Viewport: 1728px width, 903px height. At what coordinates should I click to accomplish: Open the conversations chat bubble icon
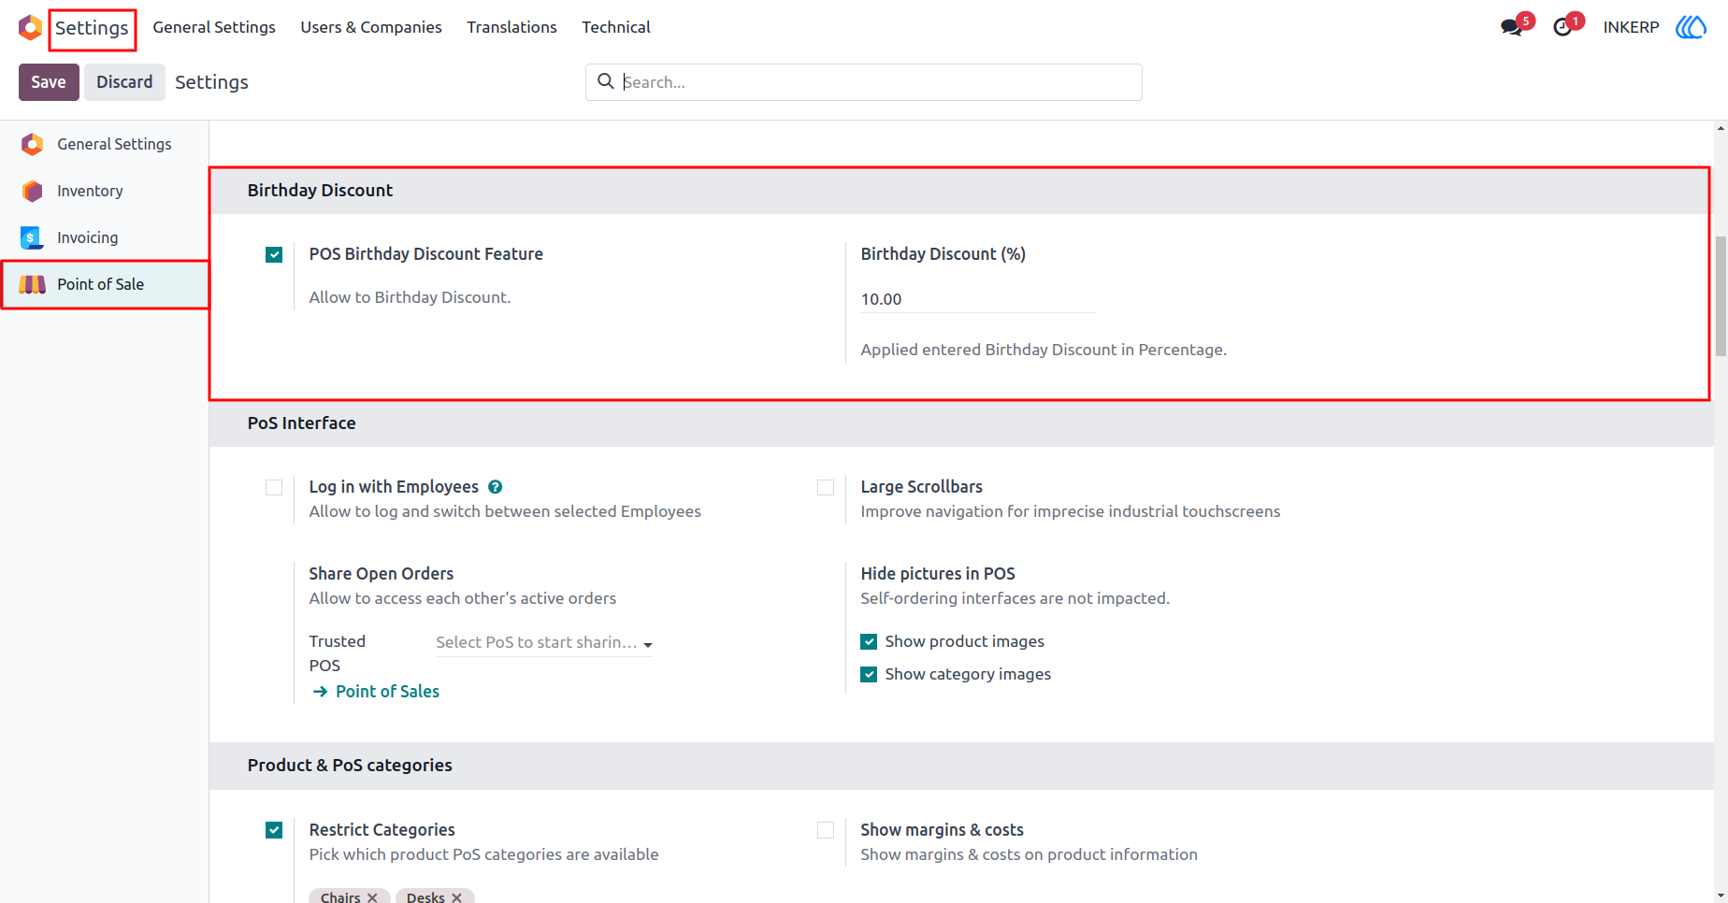click(x=1511, y=27)
